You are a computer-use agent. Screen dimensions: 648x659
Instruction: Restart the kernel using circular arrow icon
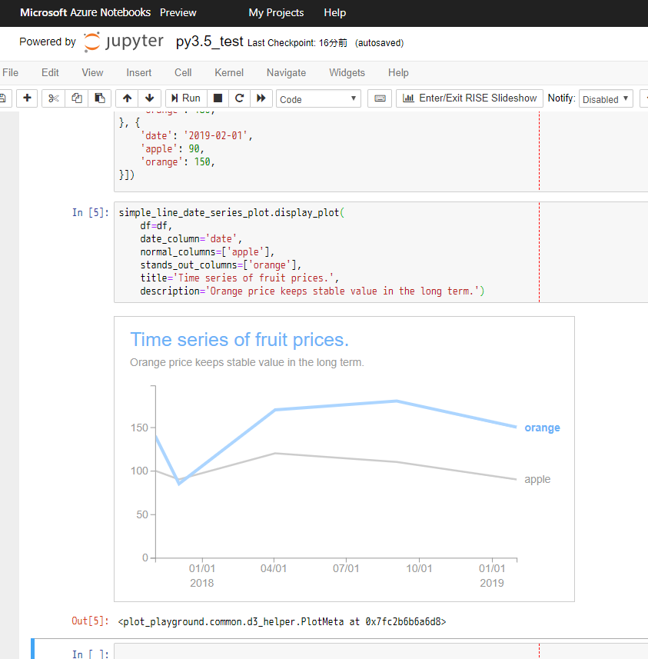(239, 98)
